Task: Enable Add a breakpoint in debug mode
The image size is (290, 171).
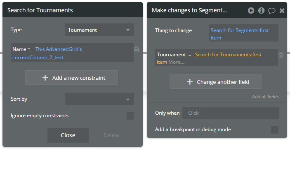Action: pyautogui.click(x=275, y=130)
